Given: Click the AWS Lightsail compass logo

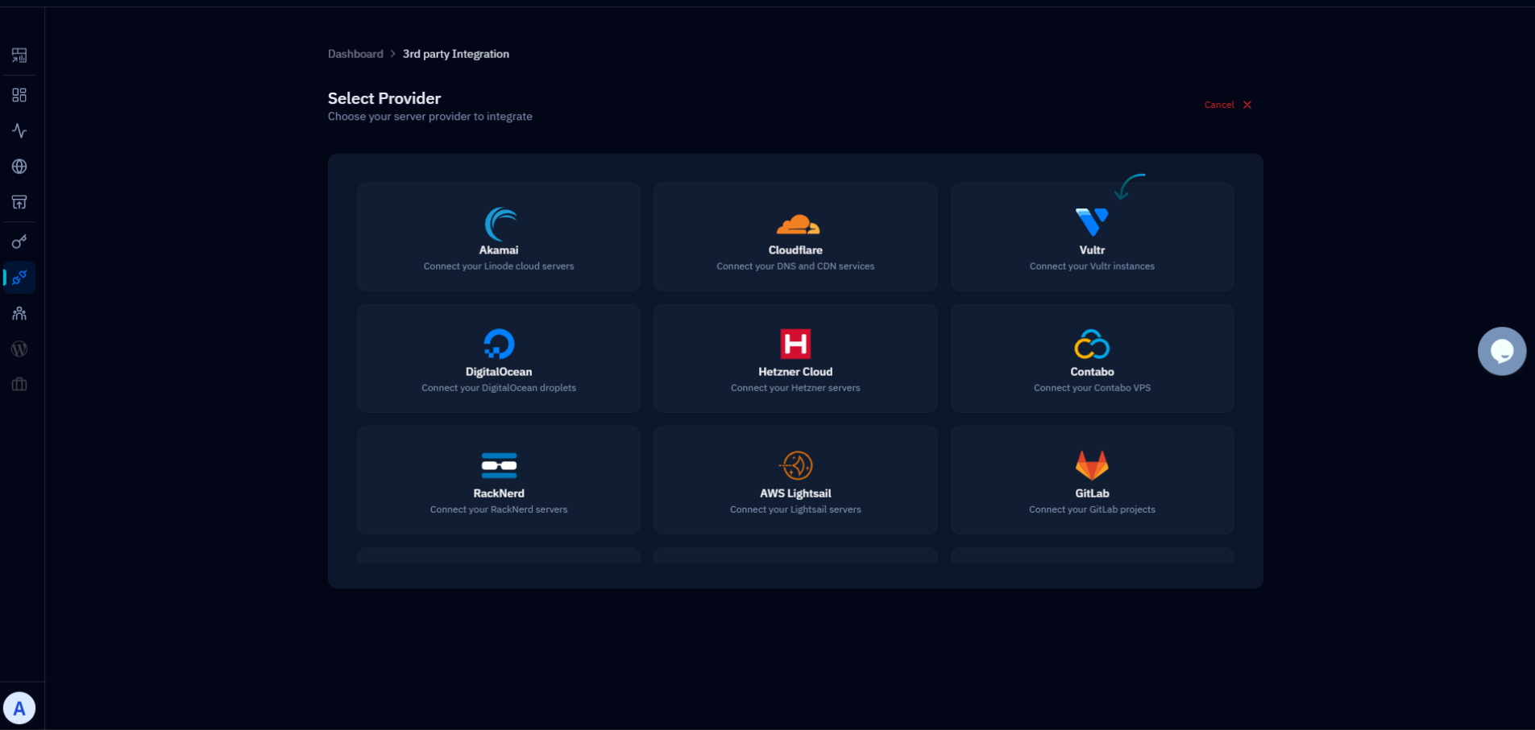Looking at the screenshot, I should [796, 465].
